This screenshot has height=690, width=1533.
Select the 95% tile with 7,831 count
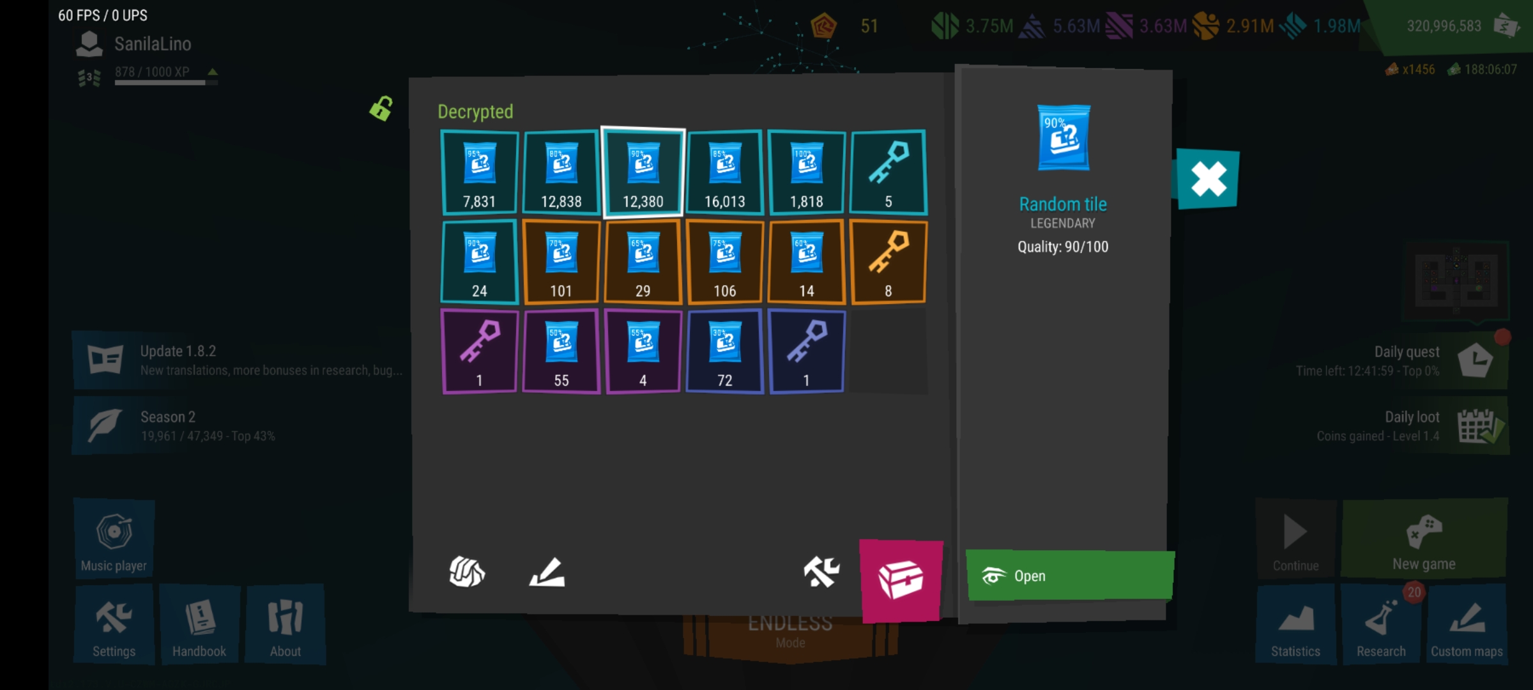(479, 172)
